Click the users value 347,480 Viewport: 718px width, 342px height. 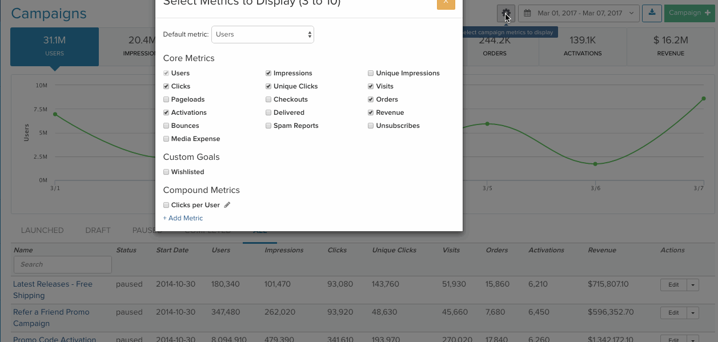[x=226, y=312]
